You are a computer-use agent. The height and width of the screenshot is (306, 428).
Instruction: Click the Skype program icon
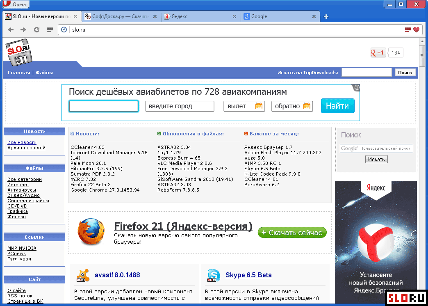click(214, 275)
